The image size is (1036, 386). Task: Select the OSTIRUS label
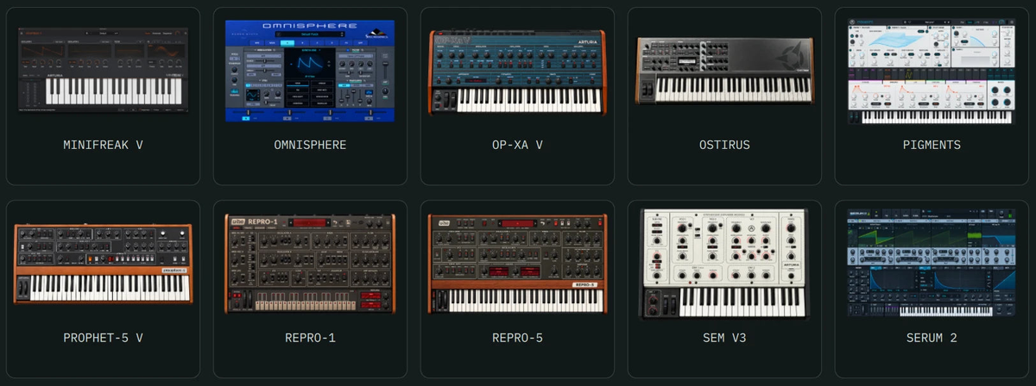[724, 145]
